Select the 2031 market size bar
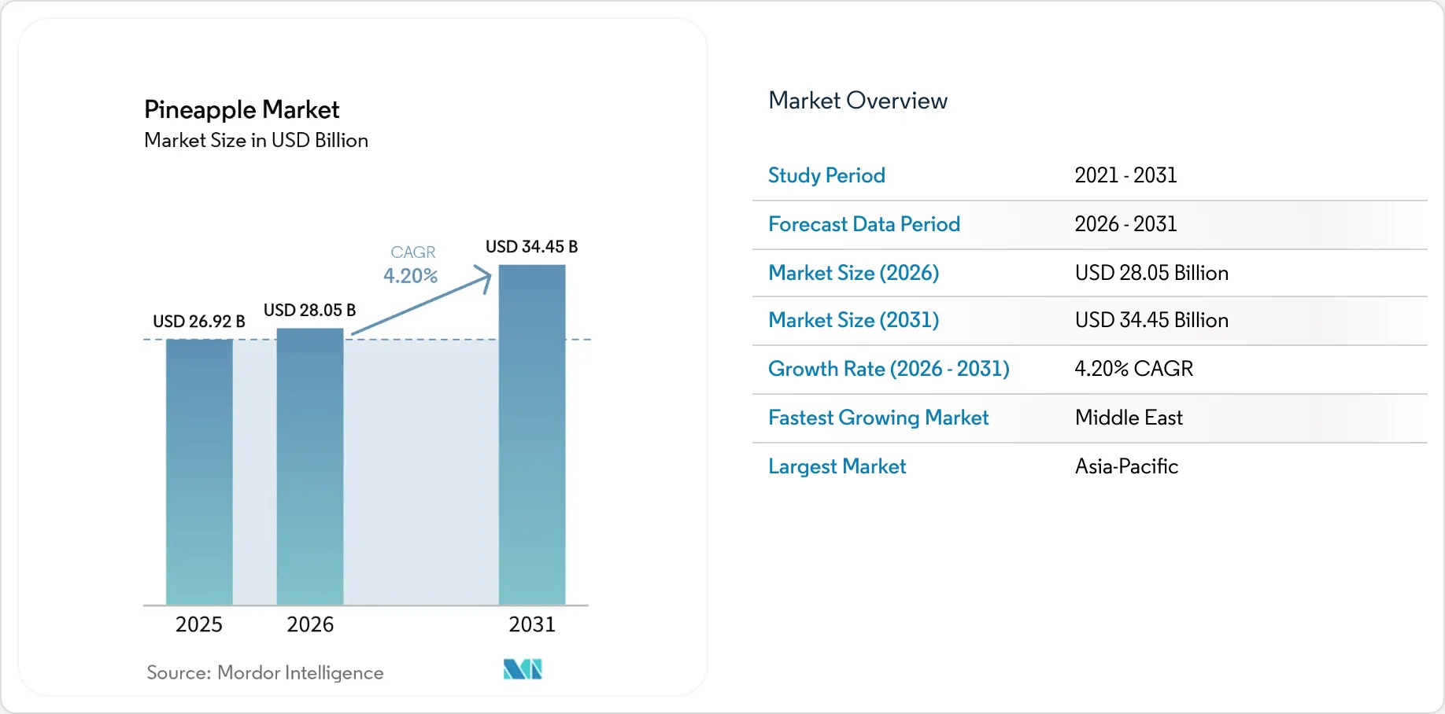 (x=532, y=435)
